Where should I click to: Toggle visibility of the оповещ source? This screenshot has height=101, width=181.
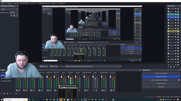pyautogui.click(x=176, y=28)
